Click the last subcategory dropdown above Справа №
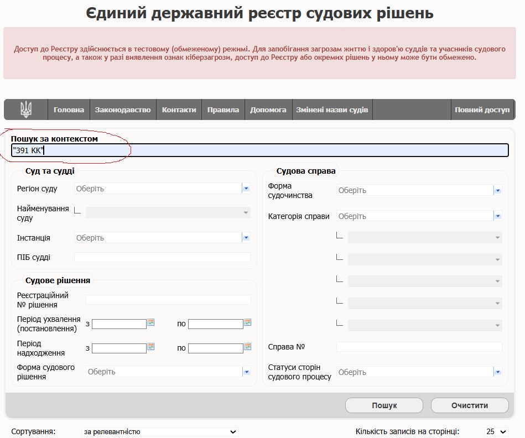 [x=425, y=325]
